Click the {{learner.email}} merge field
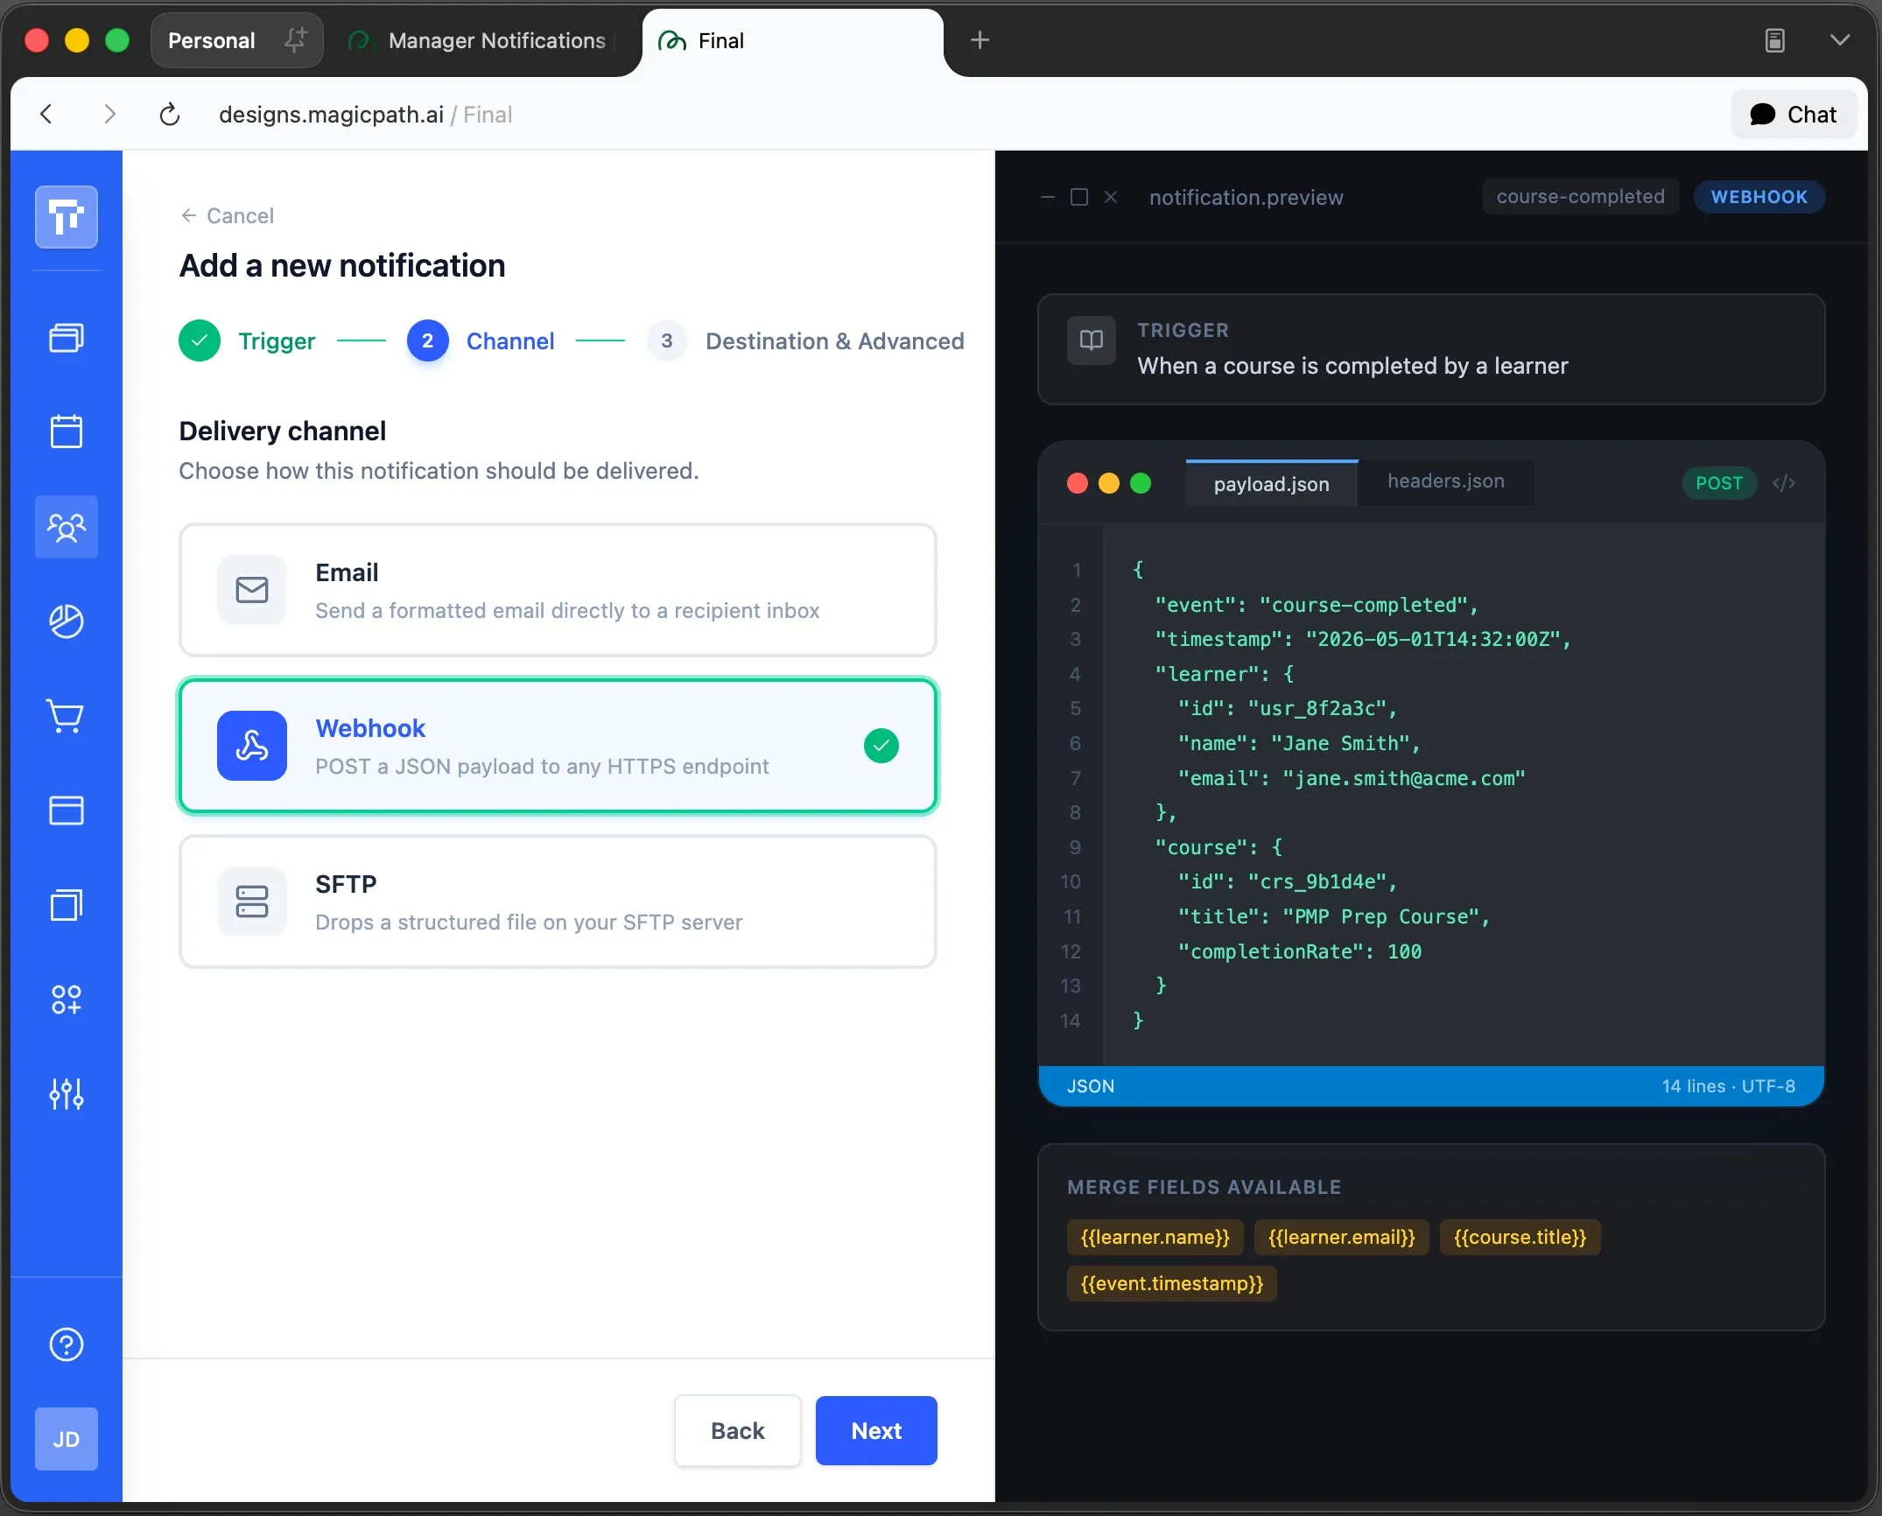Viewport: 1882px width, 1516px height. click(x=1341, y=1238)
